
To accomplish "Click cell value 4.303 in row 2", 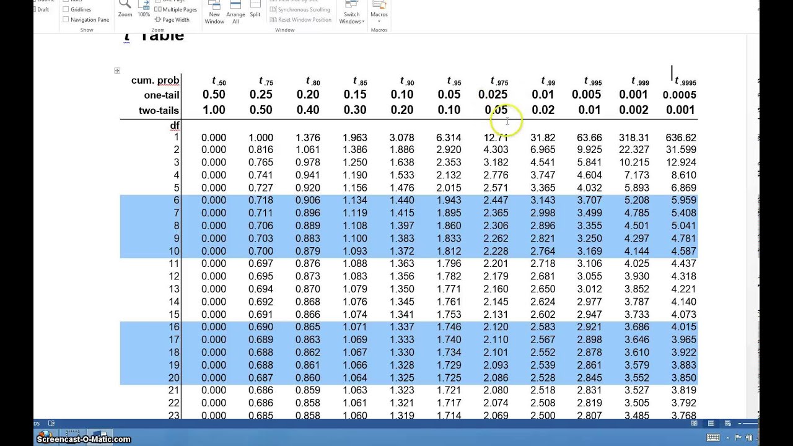I will (496, 150).
